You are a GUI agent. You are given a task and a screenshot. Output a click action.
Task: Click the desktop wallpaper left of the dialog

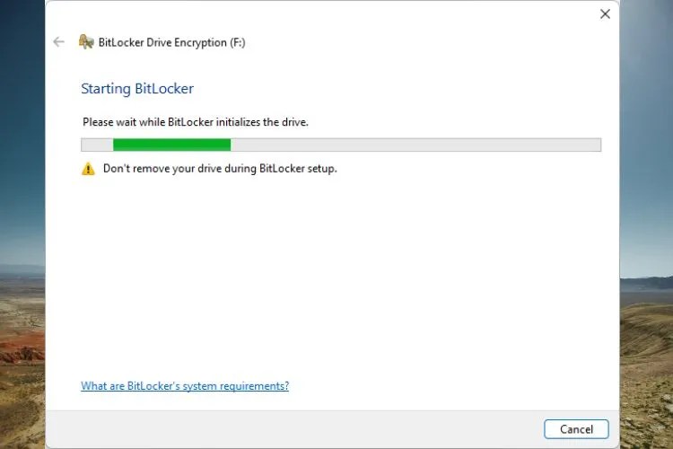coord(22,172)
